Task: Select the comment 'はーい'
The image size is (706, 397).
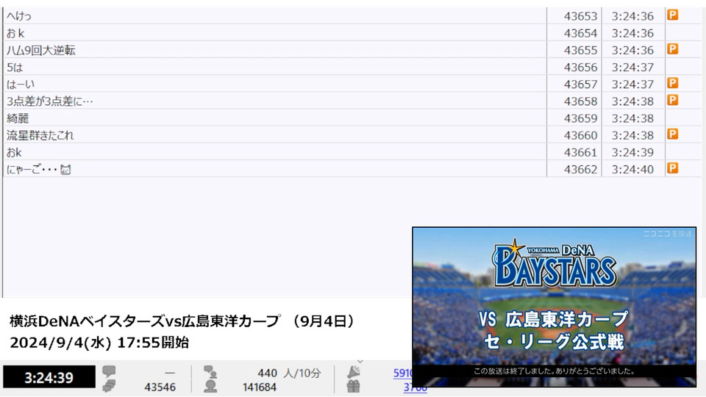Action: pos(21,84)
